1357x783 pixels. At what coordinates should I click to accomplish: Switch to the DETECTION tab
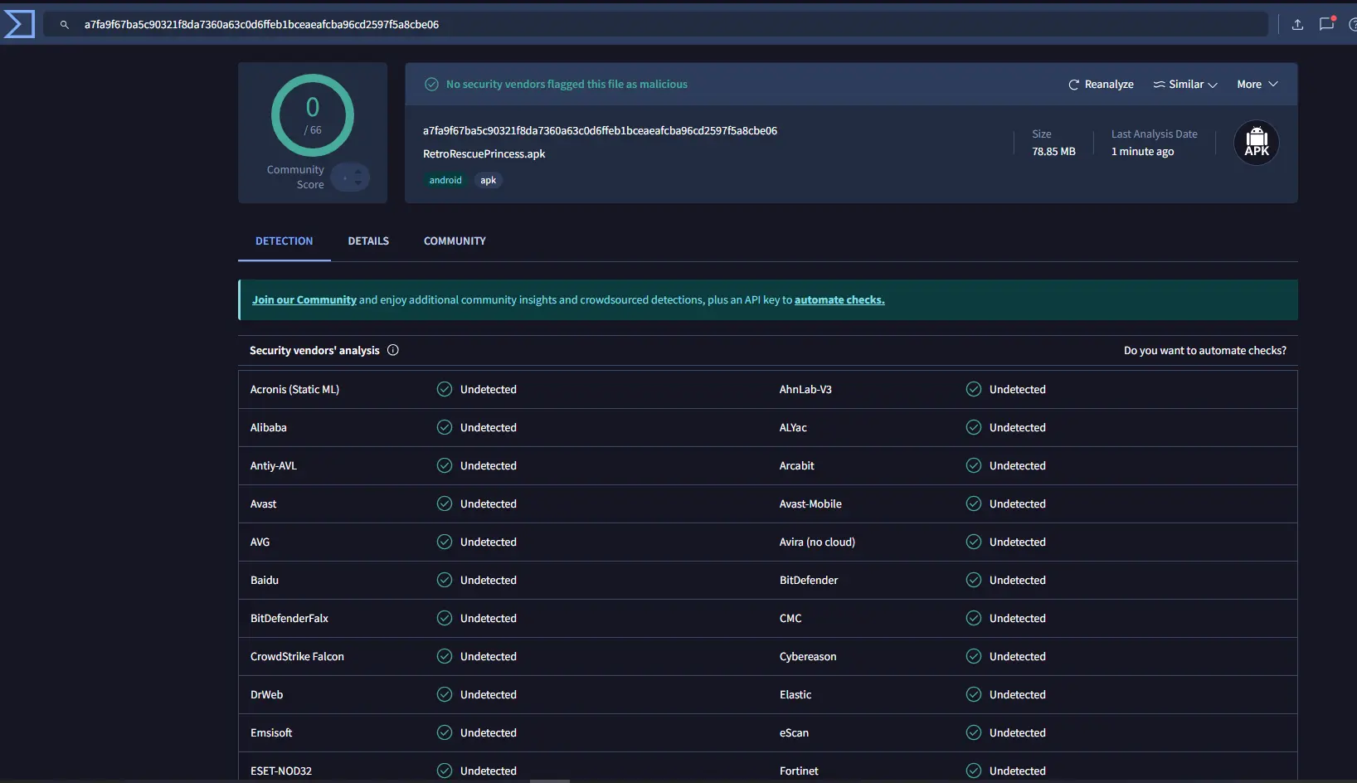(285, 241)
